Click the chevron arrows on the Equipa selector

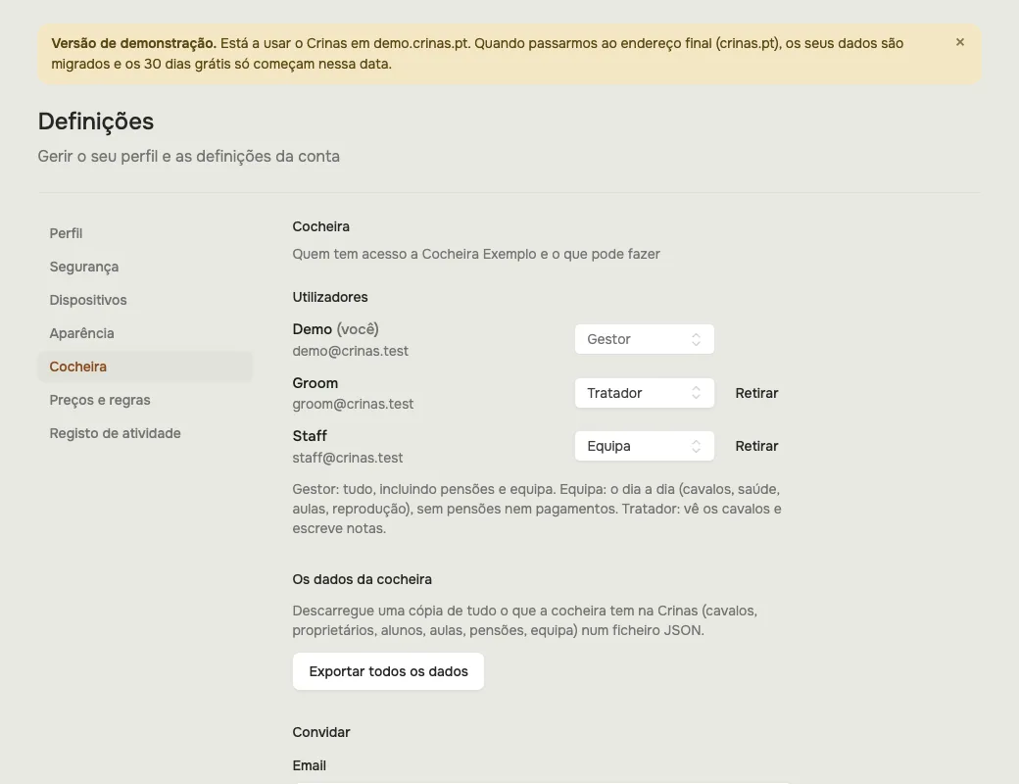696,447
